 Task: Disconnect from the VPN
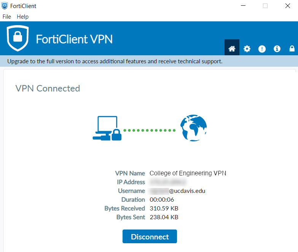tap(150, 236)
